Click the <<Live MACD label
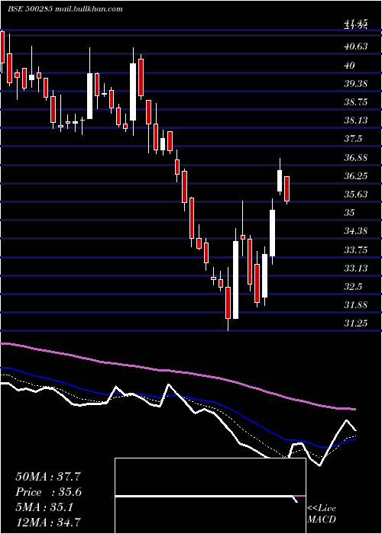Screen dimensions: 382x534 [322, 514]
